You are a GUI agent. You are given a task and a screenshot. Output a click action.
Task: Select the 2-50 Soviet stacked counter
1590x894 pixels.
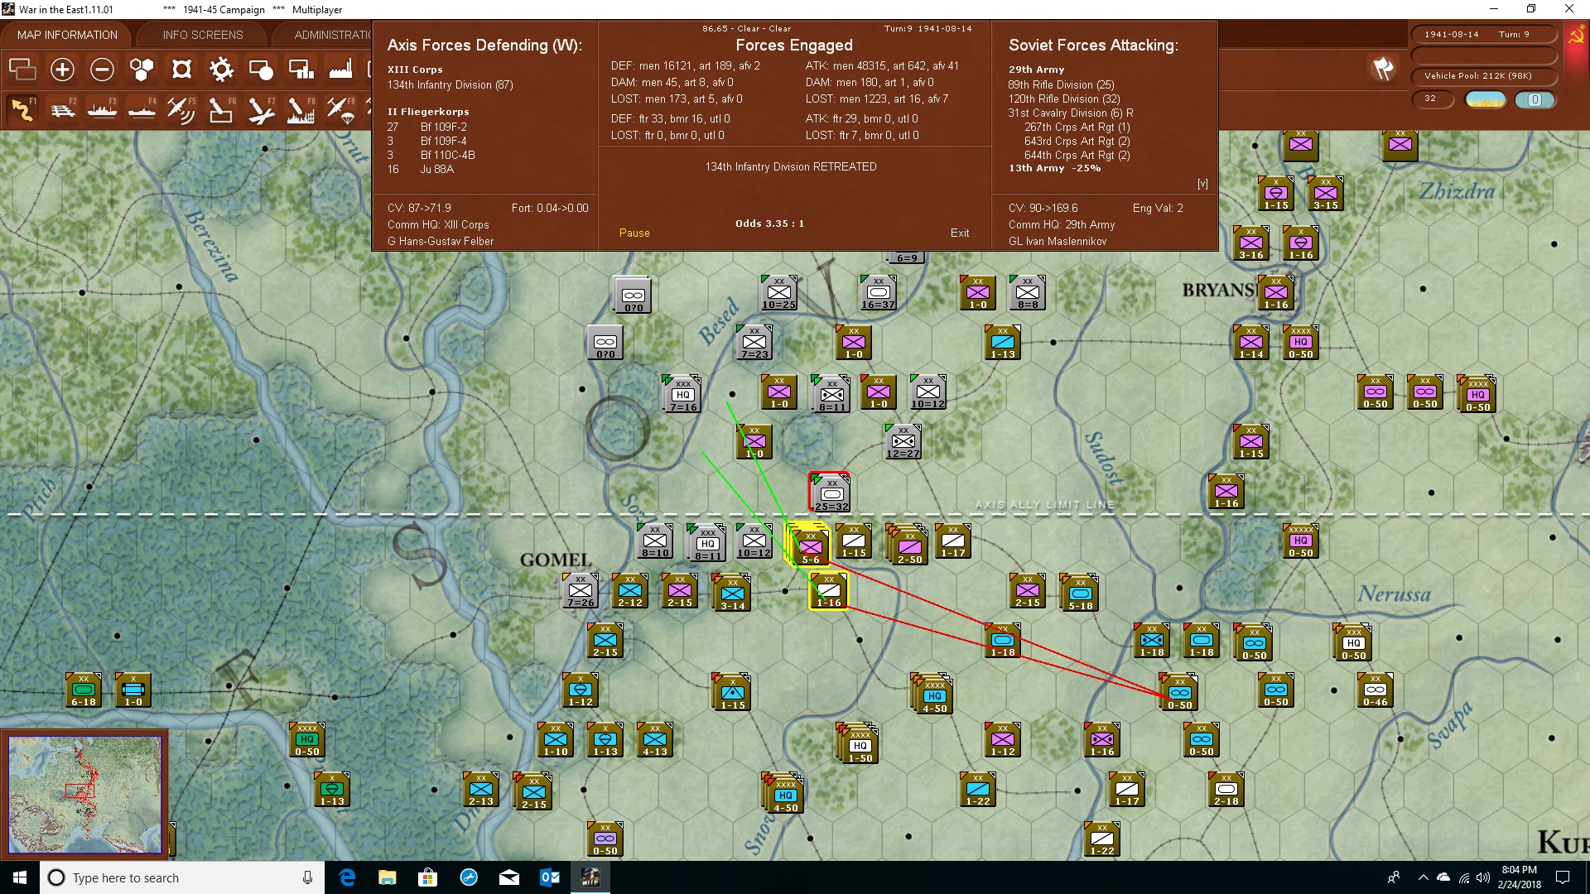(908, 544)
